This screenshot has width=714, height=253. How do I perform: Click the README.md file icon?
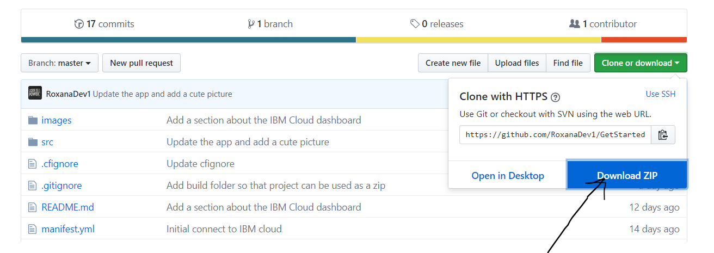click(33, 207)
